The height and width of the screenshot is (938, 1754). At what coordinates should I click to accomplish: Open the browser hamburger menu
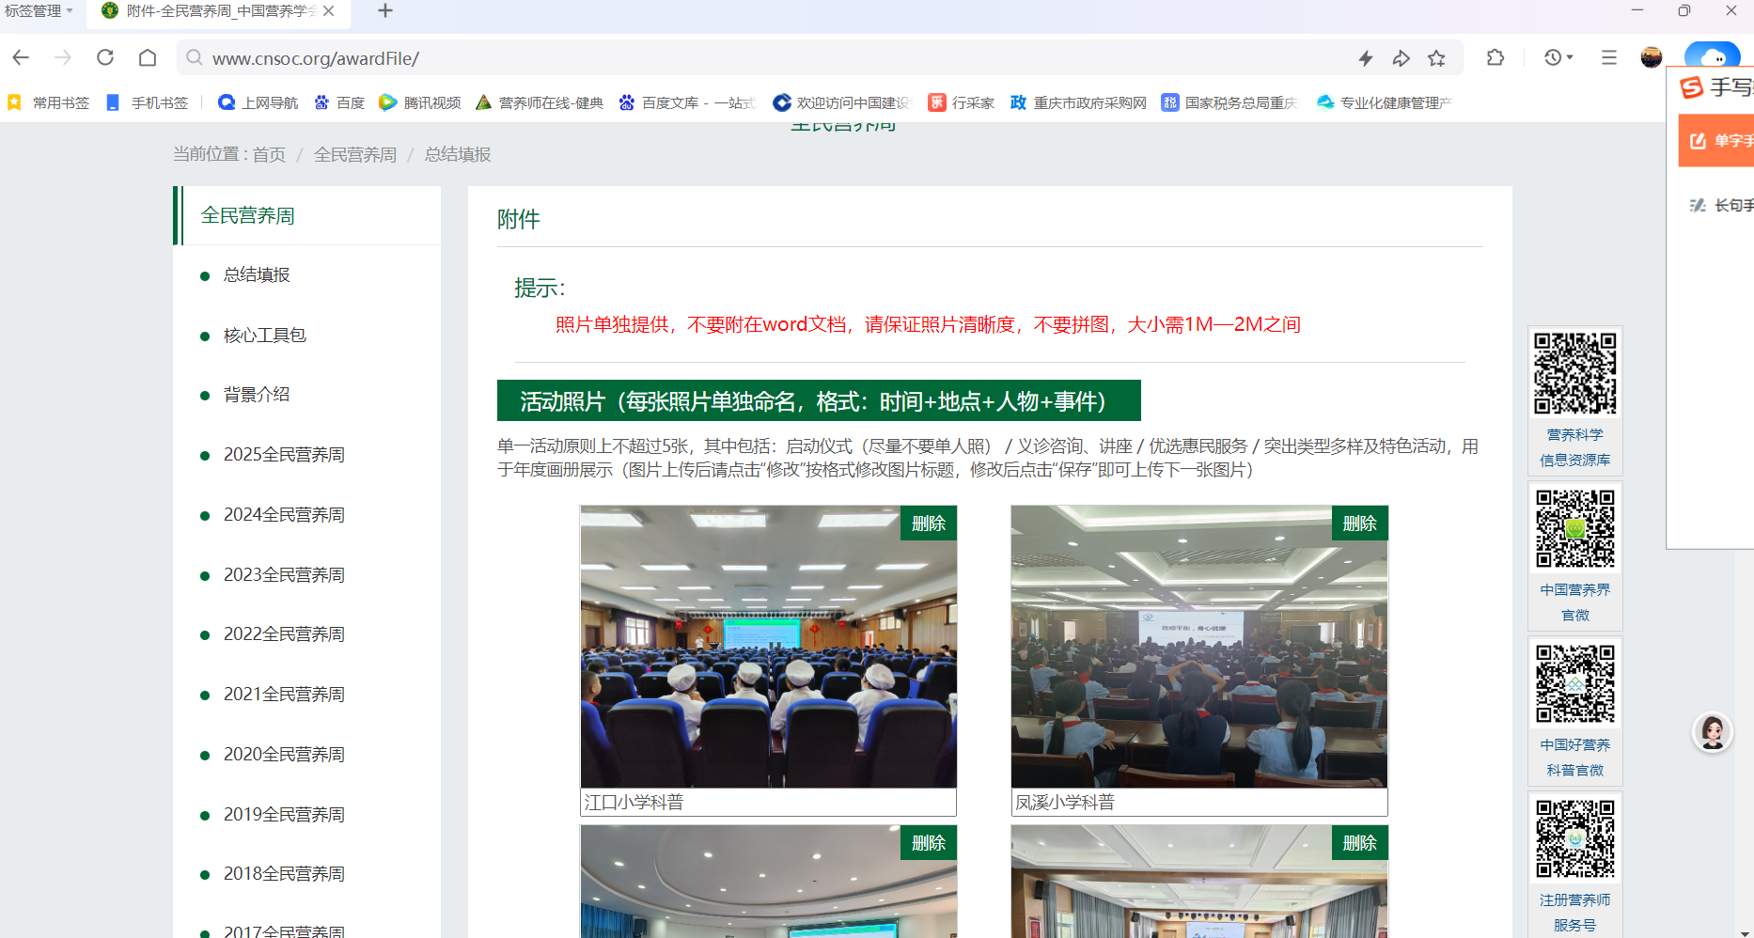click(x=1609, y=58)
